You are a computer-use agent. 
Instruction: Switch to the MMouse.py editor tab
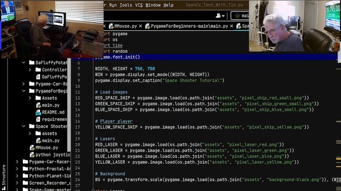[x=126, y=26]
